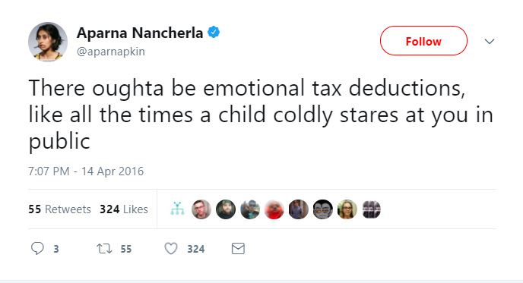Image resolution: width=523 pixels, height=283 pixels.
Task: Click the red-toned liker avatar
Action: tap(274, 209)
